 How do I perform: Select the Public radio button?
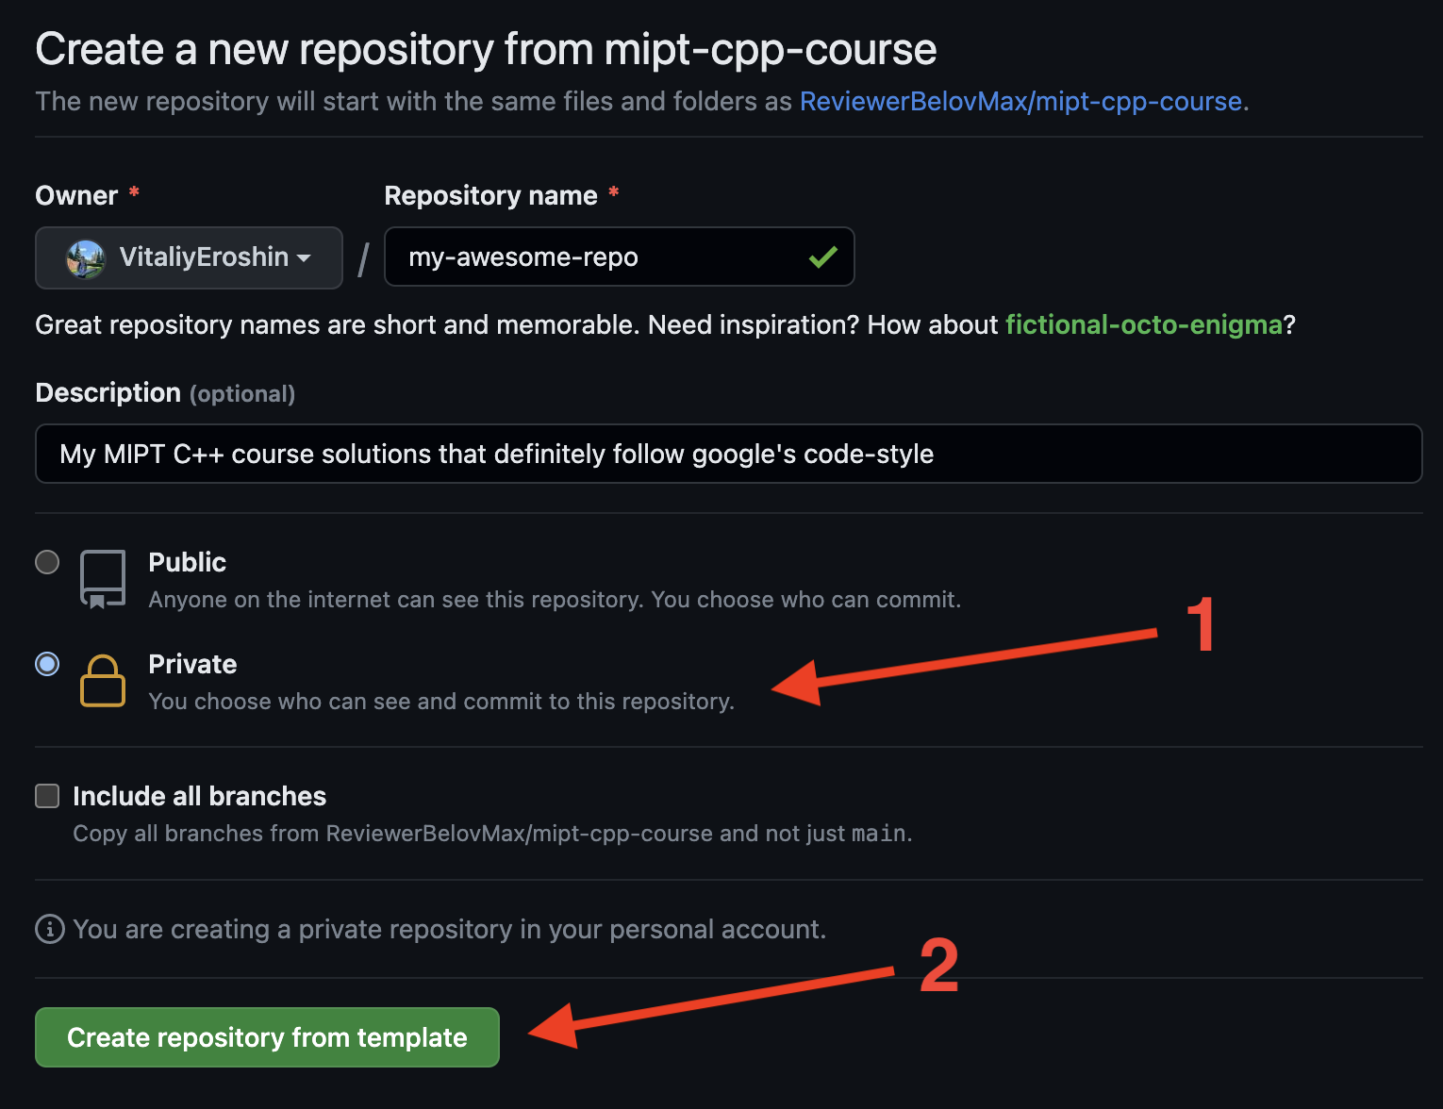47,561
